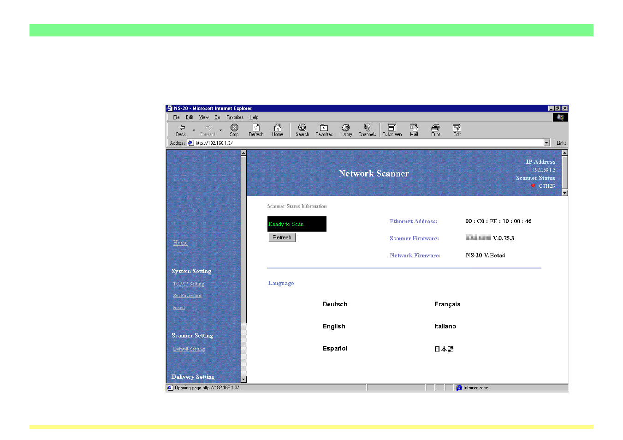Select Japanese 日本語 language
623x440 pixels.
444,349
